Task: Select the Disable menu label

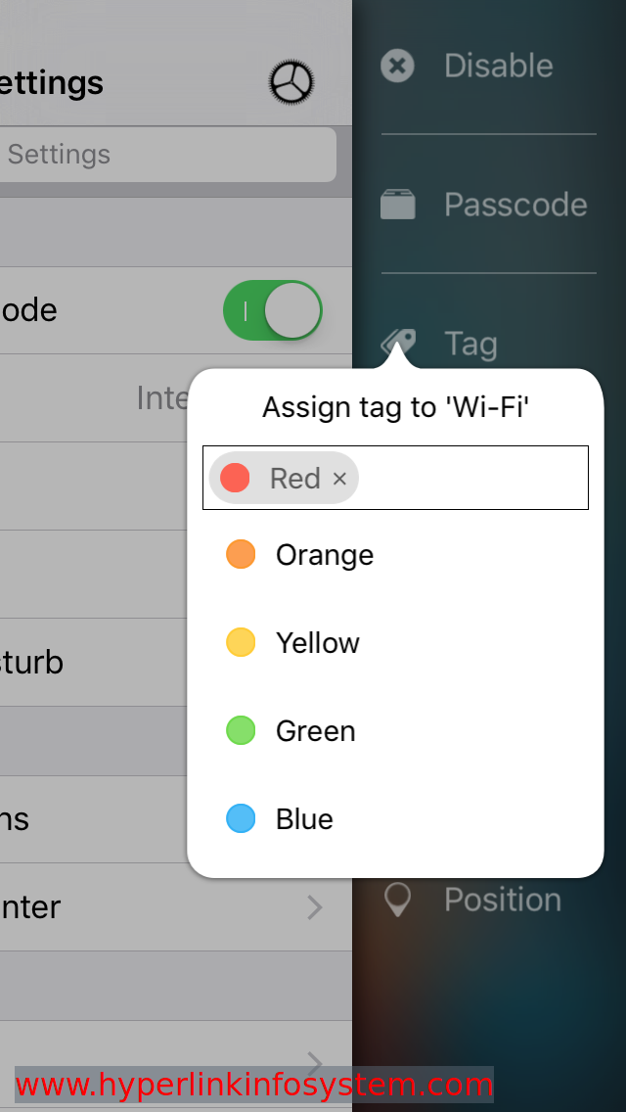Action: (x=499, y=66)
